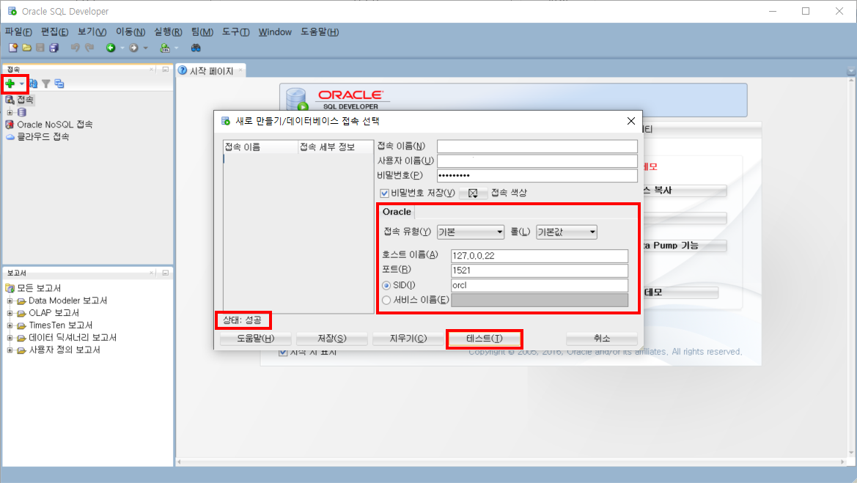This screenshot has width=857, height=483.
Task: Click the binoculars Find DB Object icon
Action: click(196, 48)
